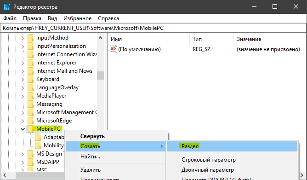Click the MicrosoftEdge folder icon

pyautogui.click(x=30, y=121)
